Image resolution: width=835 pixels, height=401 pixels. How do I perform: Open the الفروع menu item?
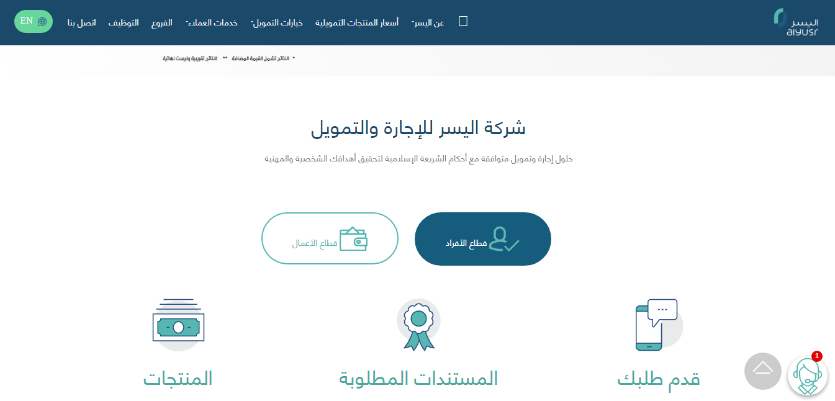(x=162, y=23)
